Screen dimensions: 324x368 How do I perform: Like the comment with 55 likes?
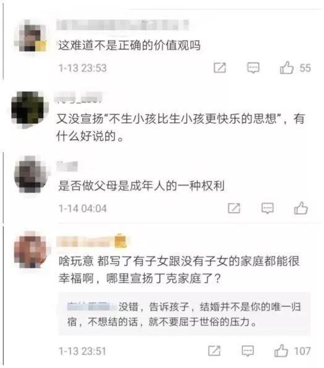287,68
